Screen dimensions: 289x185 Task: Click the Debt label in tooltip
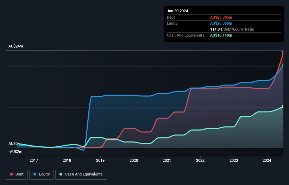click(x=171, y=17)
